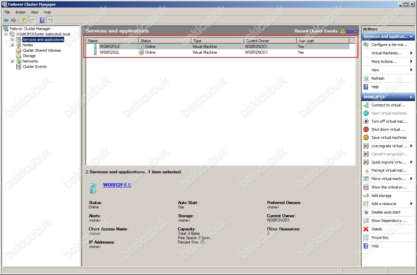Click the Turn off virtual machine stop icon
Screen dimensions: 417x275
pos(366,121)
